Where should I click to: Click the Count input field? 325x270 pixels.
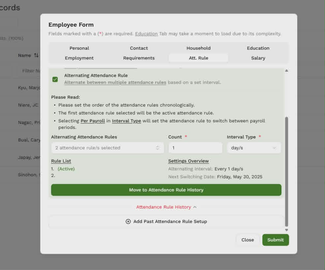pyautogui.click(x=195, y=148)
